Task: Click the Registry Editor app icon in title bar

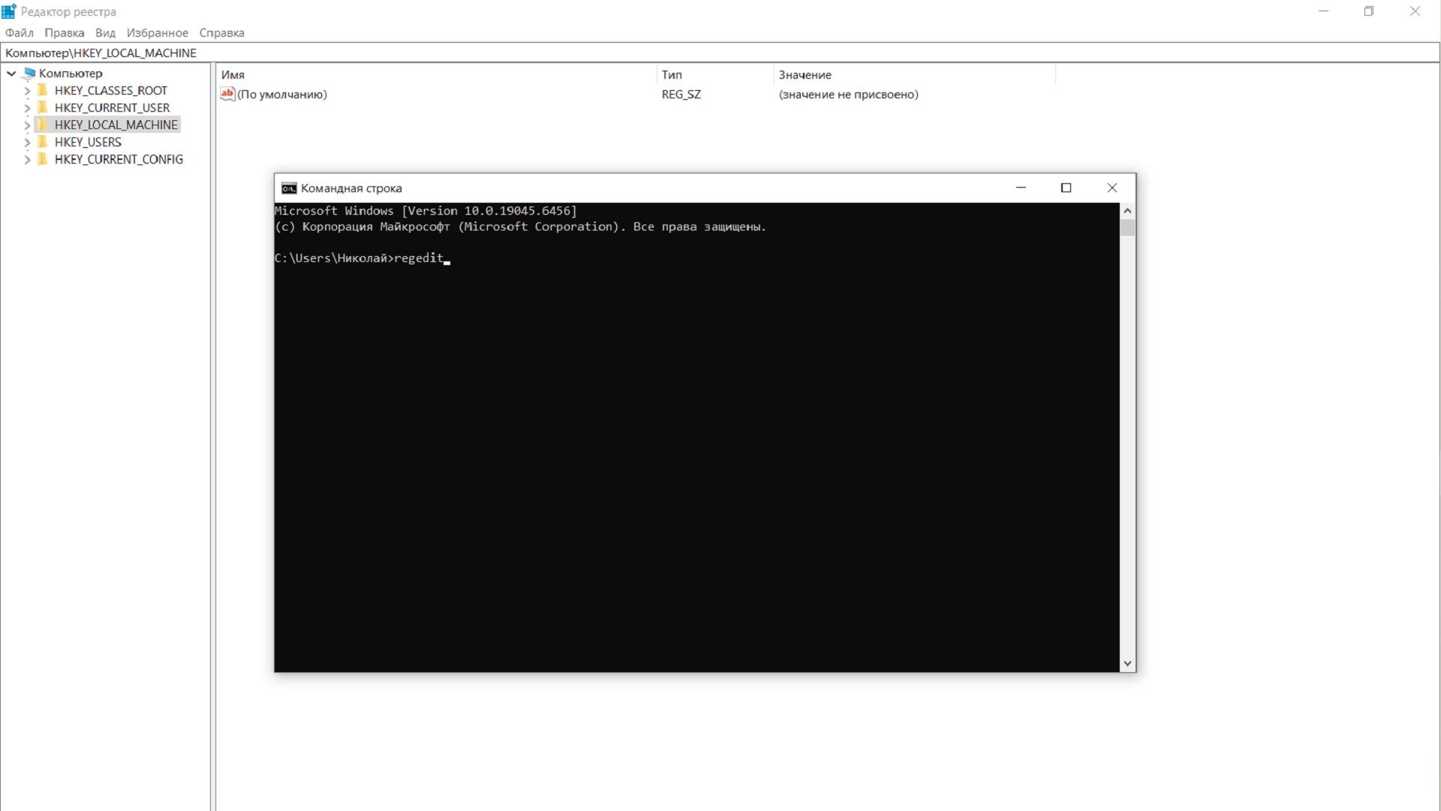Action: click(x=9, y=11)
